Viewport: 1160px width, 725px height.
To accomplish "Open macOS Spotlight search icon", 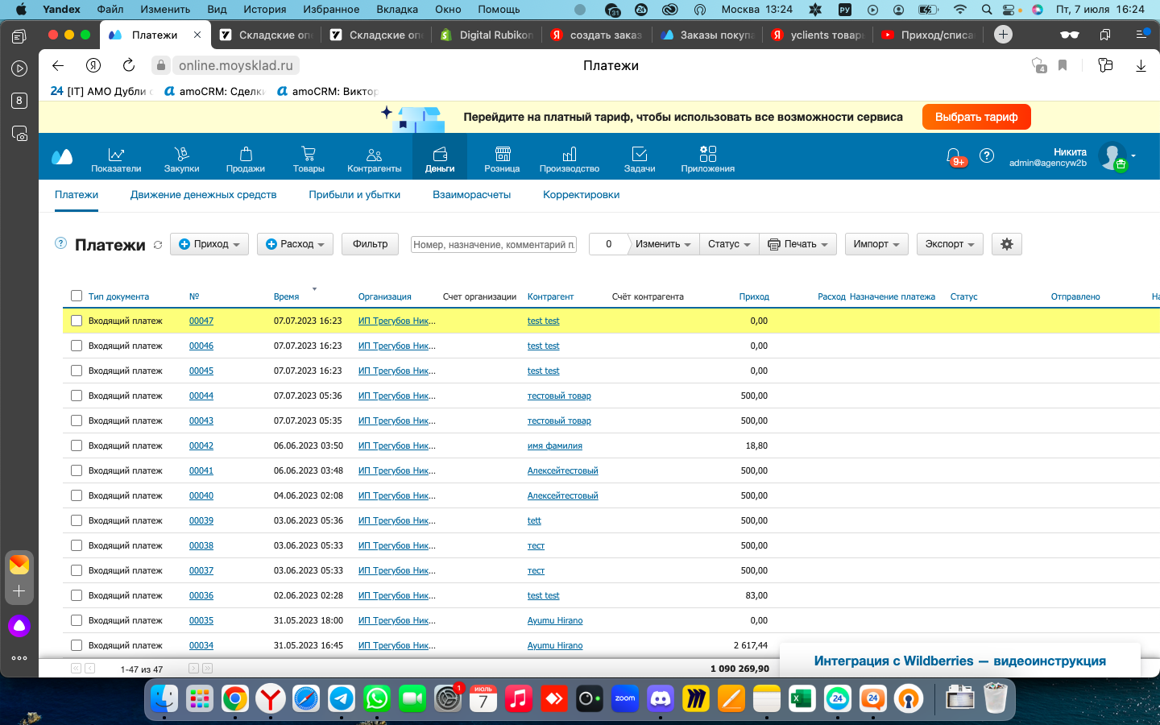I will [x=987, y=10].
